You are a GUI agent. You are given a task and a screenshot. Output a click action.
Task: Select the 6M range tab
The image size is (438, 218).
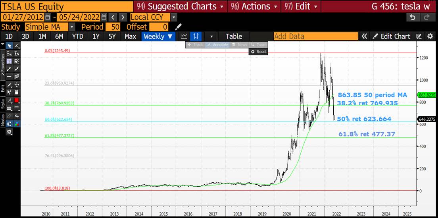point(59,37)
